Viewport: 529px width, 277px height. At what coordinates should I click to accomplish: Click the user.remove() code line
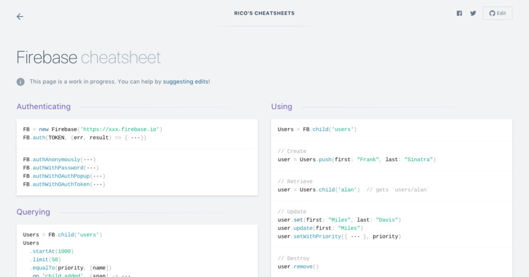298,266
